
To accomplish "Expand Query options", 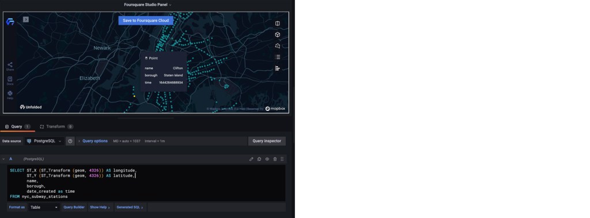I will (95, 141).
